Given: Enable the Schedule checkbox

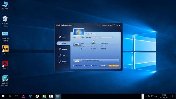Looking at the screenshot, I should click(84, 66).
